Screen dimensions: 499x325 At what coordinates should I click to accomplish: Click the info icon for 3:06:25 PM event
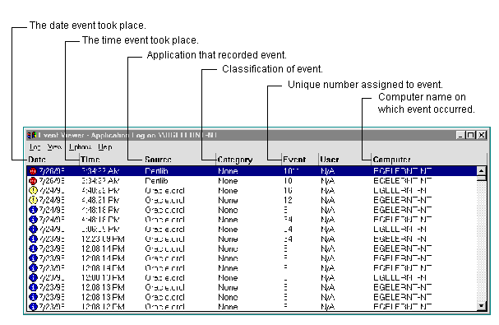tap(33, 230)
